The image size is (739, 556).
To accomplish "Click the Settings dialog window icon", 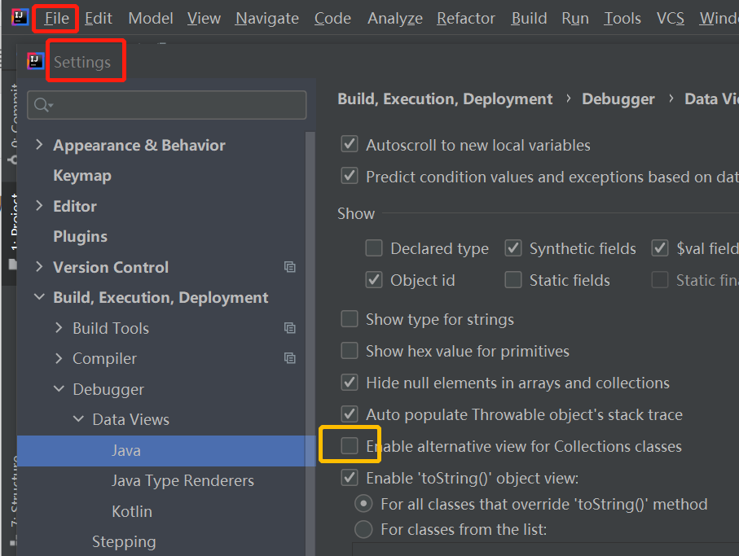I will click(35, 61).
